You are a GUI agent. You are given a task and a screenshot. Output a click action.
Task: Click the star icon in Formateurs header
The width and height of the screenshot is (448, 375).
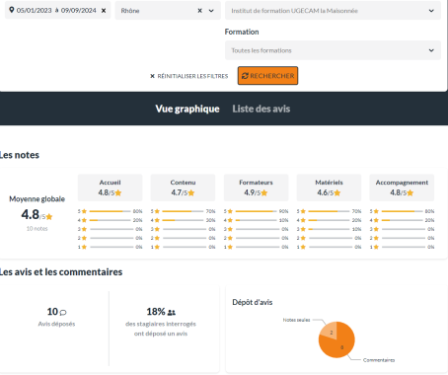tap(264, 192)
